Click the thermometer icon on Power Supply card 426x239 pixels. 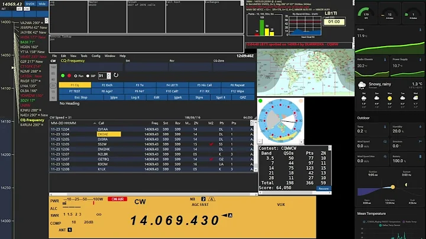[420, 60]
